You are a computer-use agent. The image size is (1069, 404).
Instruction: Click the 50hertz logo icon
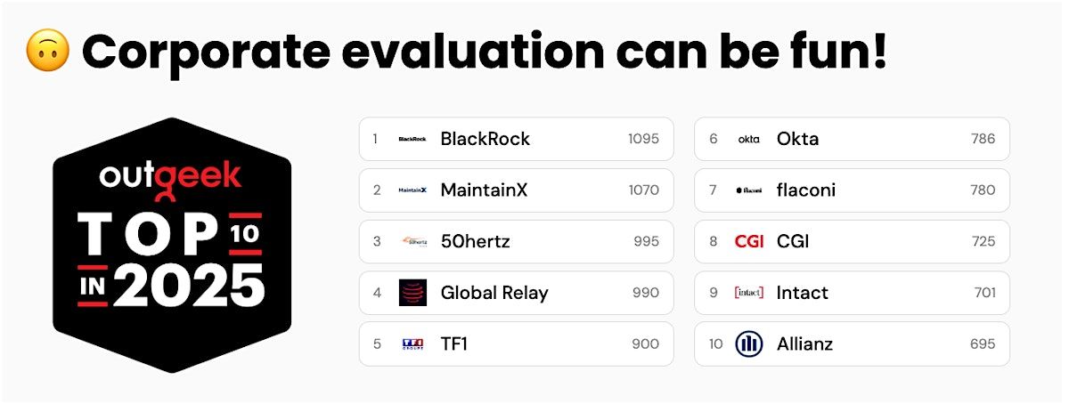click(x=412, y=241)
